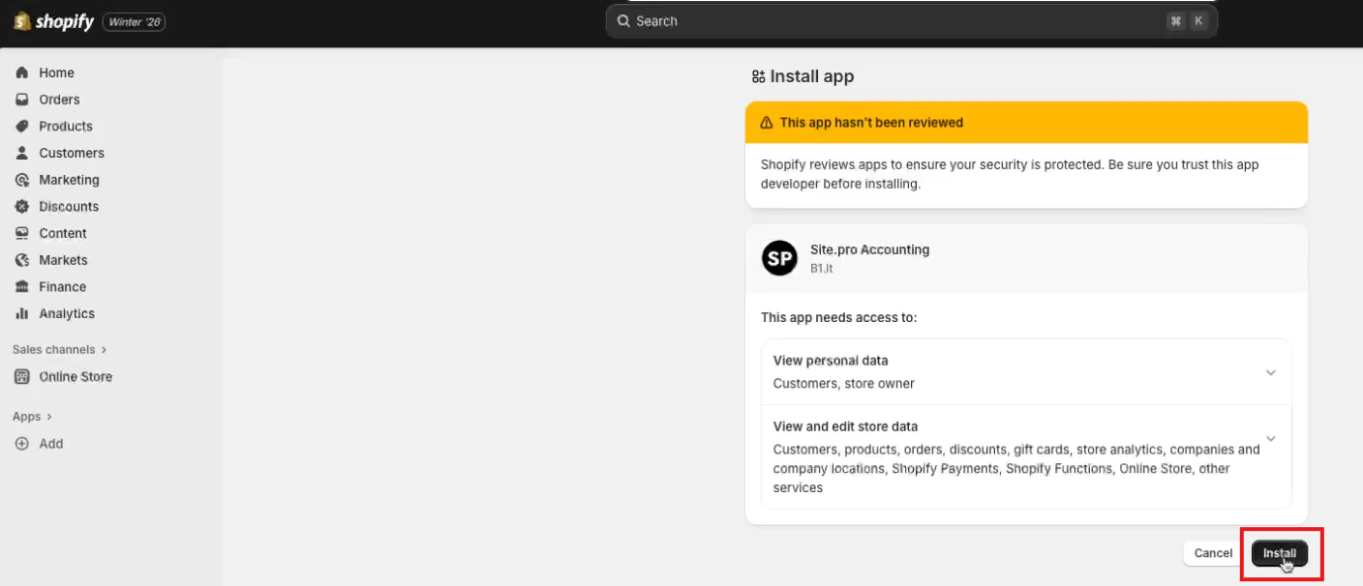Cancel the app installation
1363x586 pixels.
[x=1213, y=553]
